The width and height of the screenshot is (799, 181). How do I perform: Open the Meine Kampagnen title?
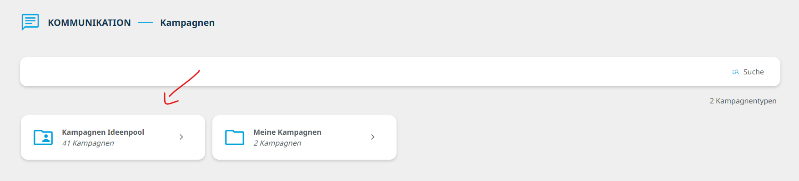(287, 132)
